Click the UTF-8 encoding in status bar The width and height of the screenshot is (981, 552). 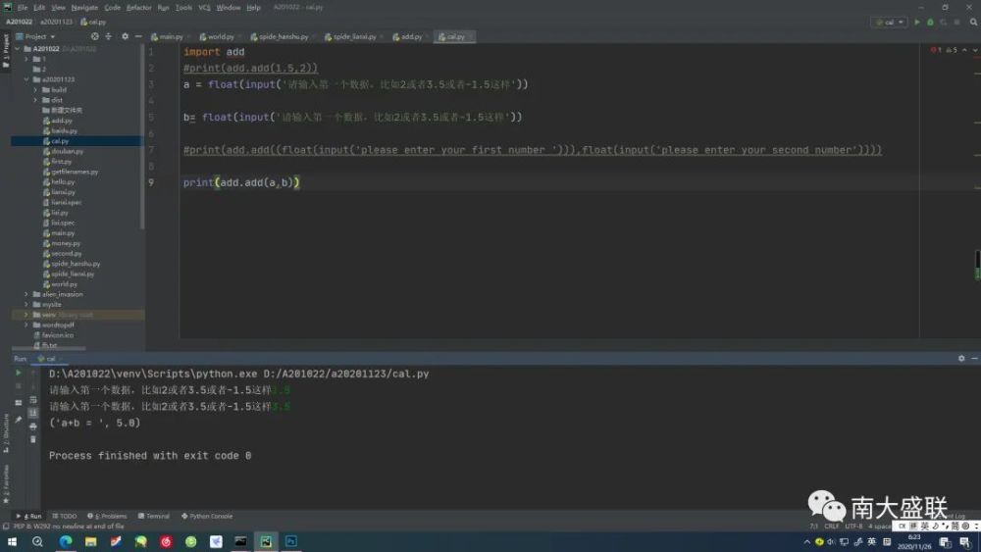point(853,527)
